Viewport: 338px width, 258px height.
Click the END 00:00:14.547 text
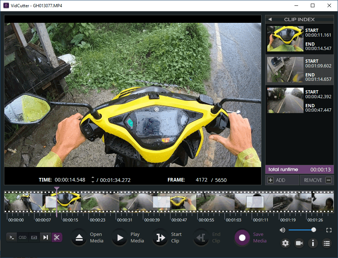click(318, 46)
